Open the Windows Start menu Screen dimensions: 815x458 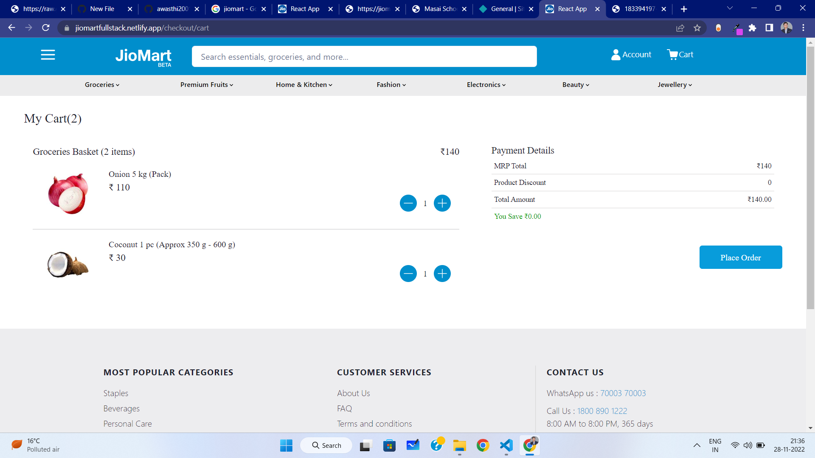click(x=286, y=445)
